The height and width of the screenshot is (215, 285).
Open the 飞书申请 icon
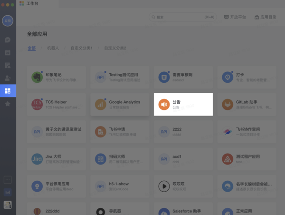[x=101, y=132]
